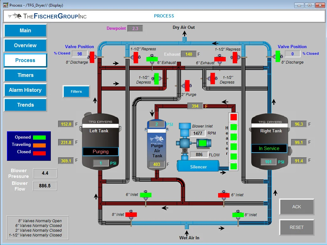Viewport: 327px width, 245px height.
Task: Click Right Tank top temperature 96.3
Action: tap(299, 124)
